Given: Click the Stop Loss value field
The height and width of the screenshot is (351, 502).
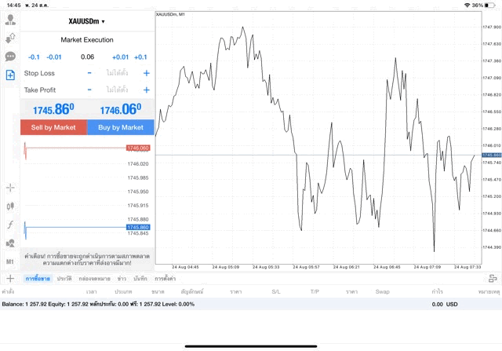Looking at the screenshot, I should click(x=118, y=73).
